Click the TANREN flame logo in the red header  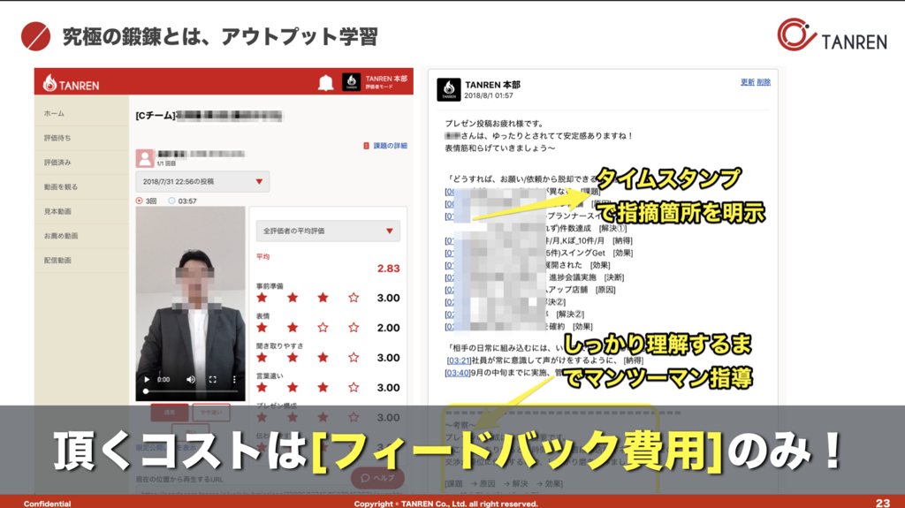[71, 84]
